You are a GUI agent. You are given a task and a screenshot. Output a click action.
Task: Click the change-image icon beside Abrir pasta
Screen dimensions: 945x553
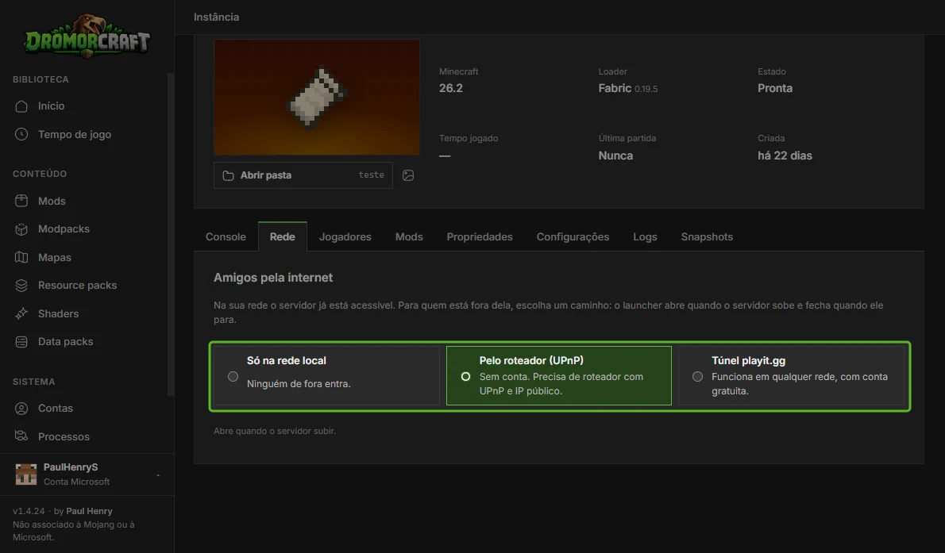click(408, 175)
